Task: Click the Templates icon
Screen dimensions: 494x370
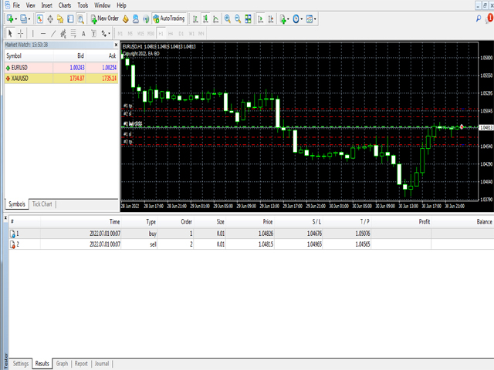Action: point(310,19)
